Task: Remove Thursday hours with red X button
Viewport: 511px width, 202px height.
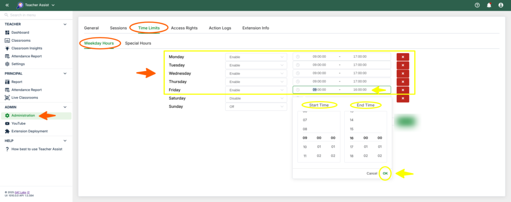Action: pos(403,82)
